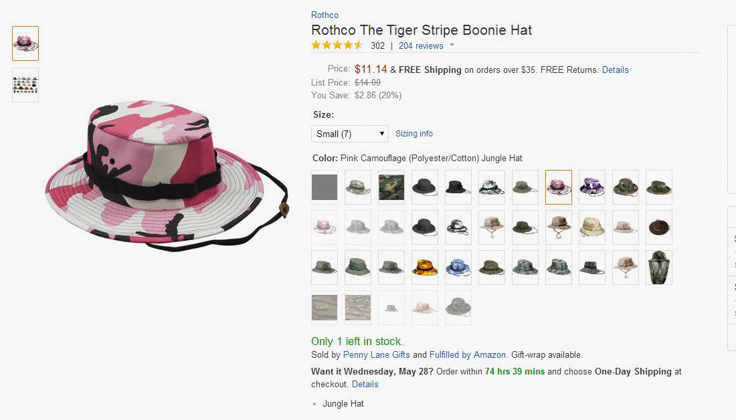Screen dimensions: 736x420
Task: Select the selected pink camo hat swatch
Action: pos(559,187)
